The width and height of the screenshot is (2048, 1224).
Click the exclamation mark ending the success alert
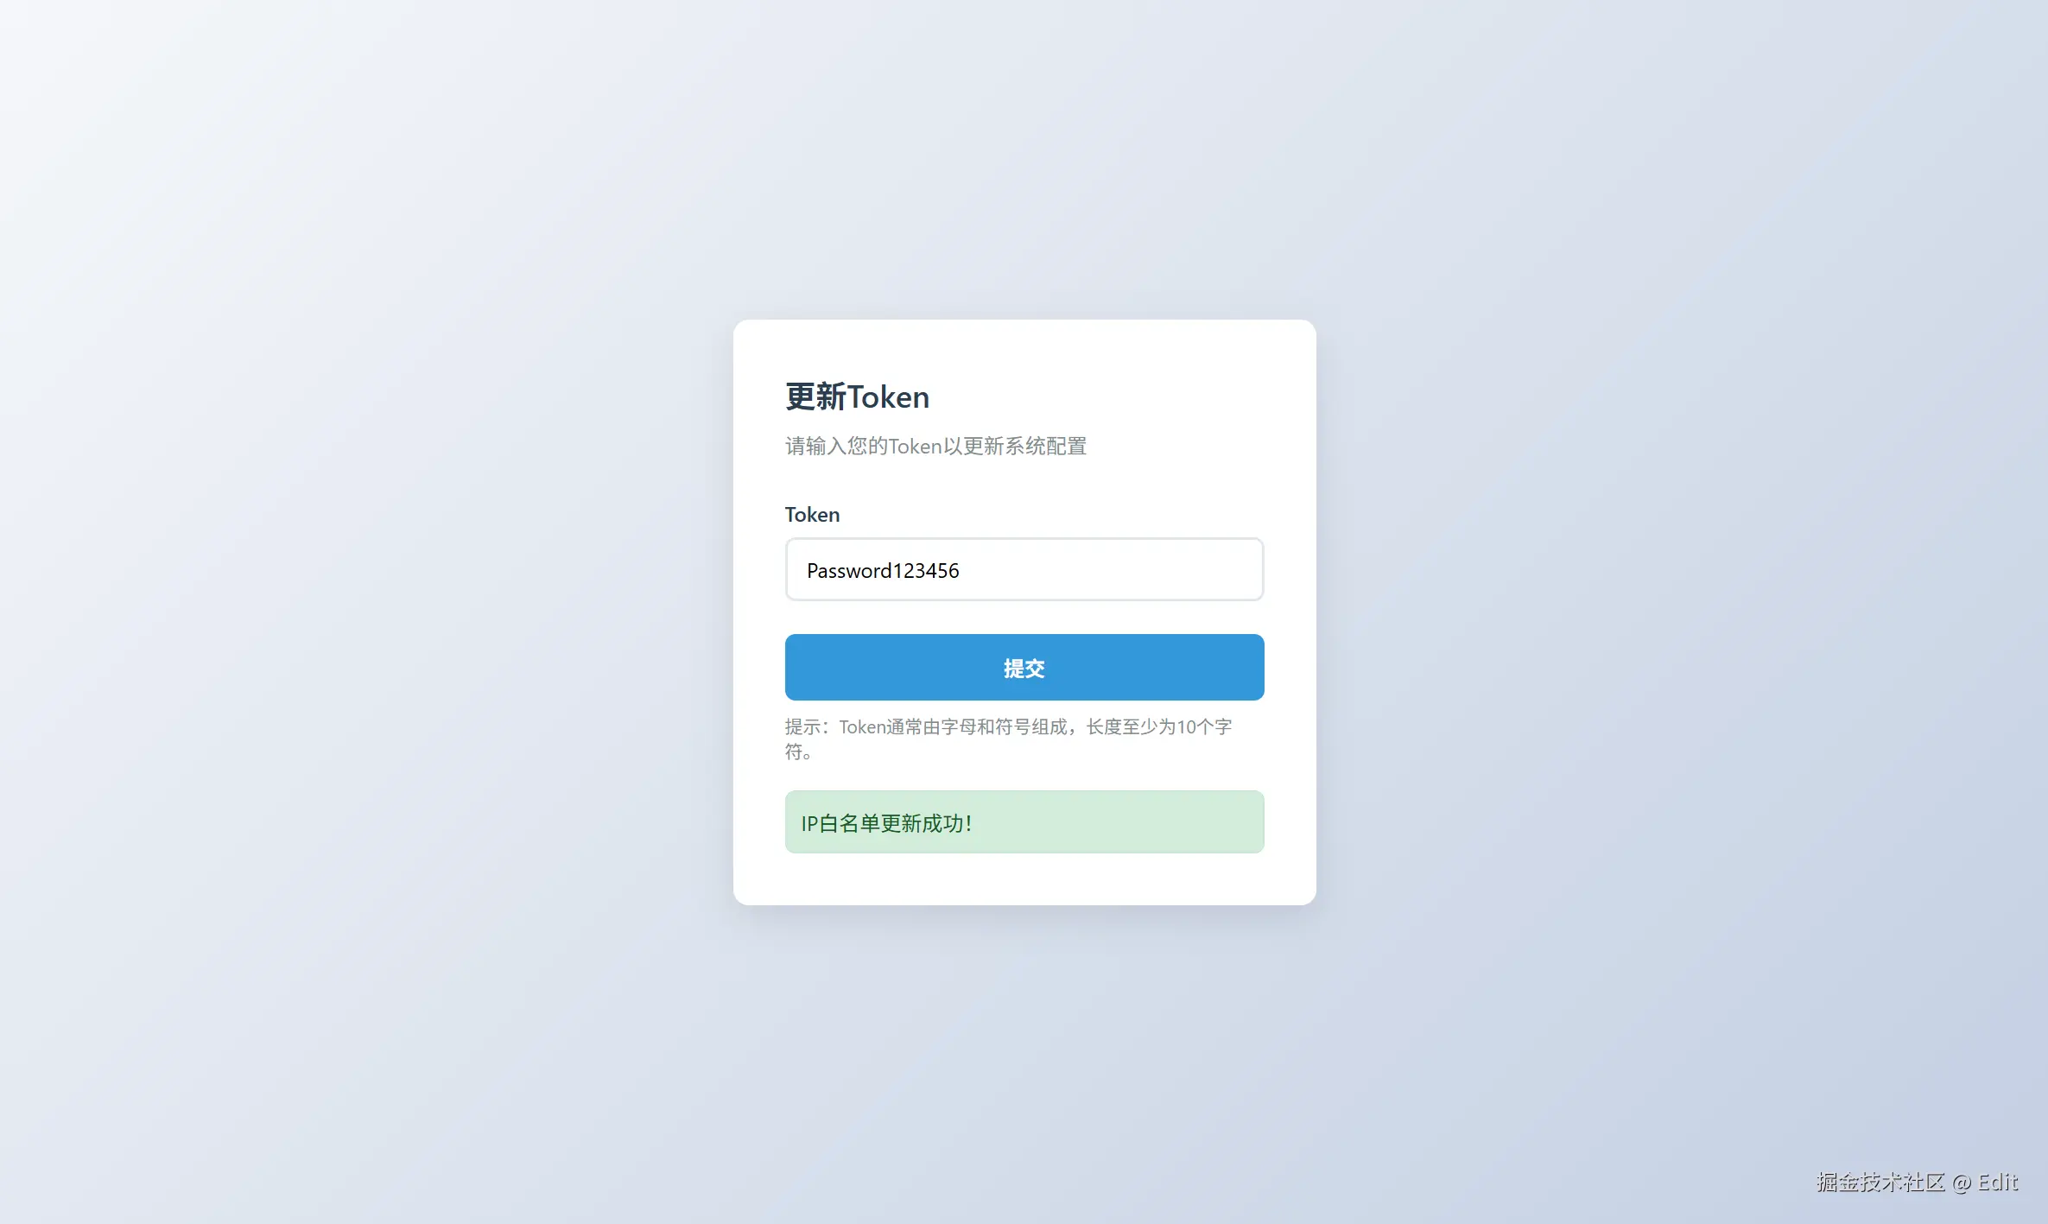pos(969,823)
